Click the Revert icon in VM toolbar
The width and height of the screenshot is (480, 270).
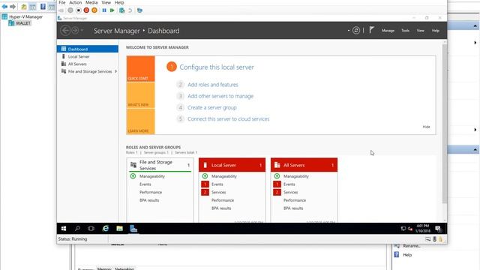click(x=130, y=10)
